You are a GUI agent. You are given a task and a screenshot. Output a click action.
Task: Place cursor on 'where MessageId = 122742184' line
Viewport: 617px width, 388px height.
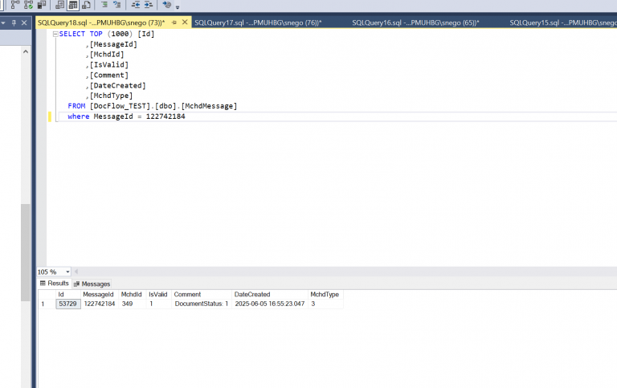pyautogui.click(x=126, y=116)
